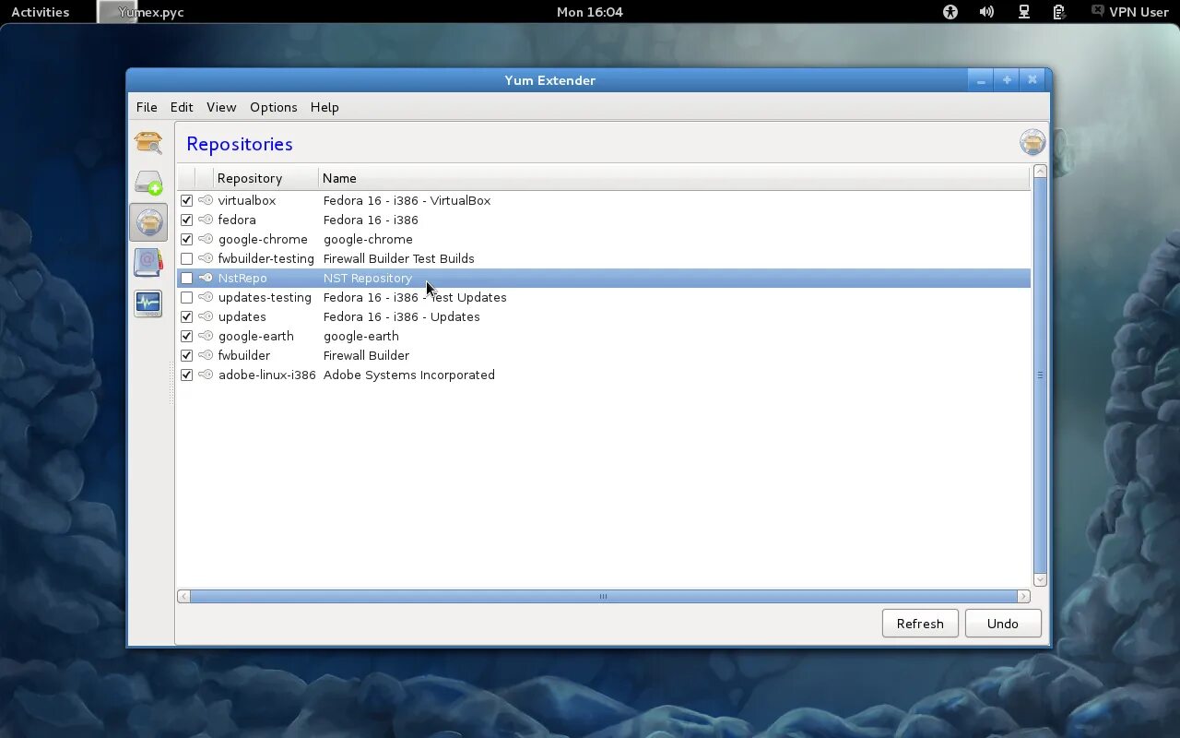Open the View menu
Screen dimensions: 1180x738
pos(221,107)
